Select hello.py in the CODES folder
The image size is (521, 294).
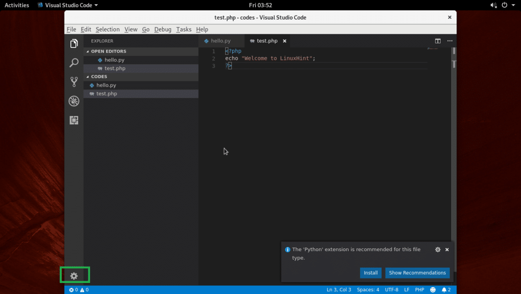[x=106, y=85]
